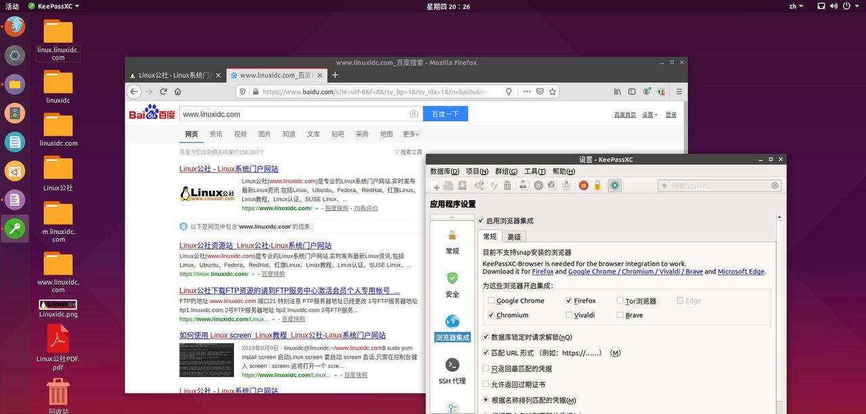
Task: Click the settings gear icon in KeePassXC toolbar
Action: click(614, 186)
